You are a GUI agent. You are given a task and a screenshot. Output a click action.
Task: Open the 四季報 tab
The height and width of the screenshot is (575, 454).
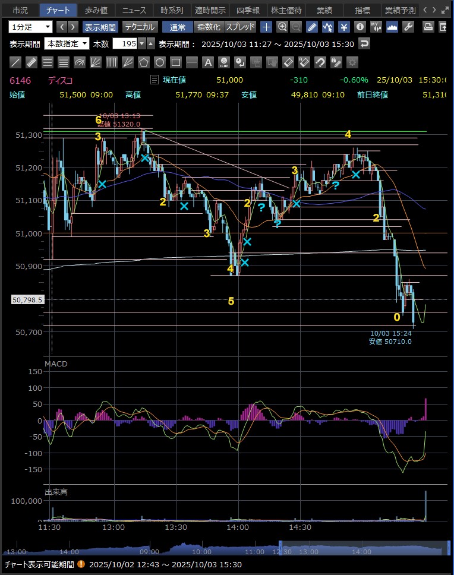247,10
